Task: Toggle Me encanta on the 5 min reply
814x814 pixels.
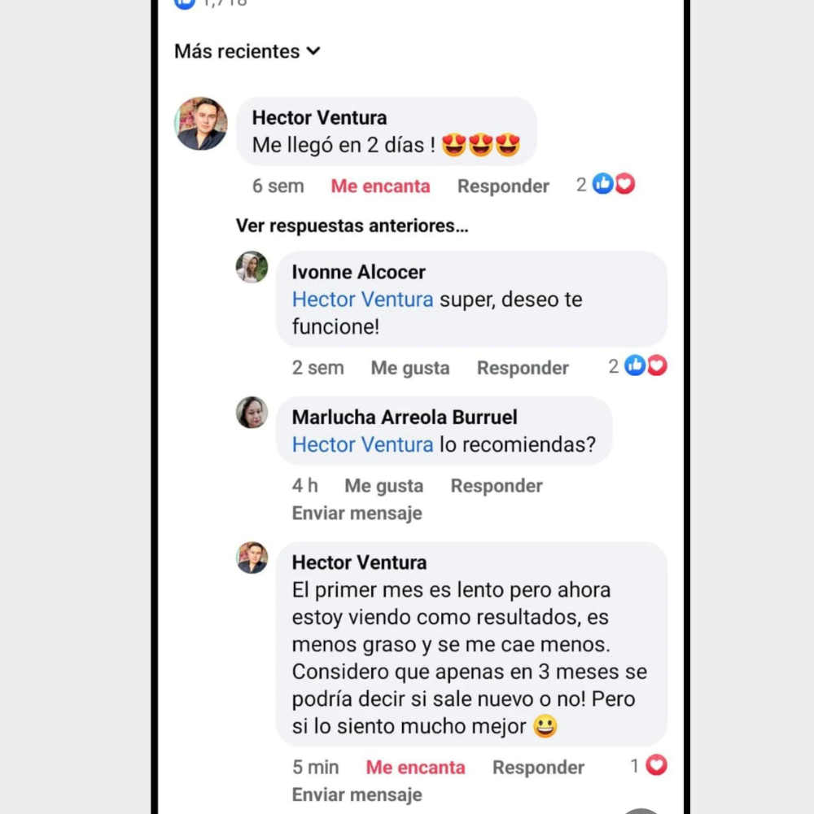Action: tap(415, 768)
